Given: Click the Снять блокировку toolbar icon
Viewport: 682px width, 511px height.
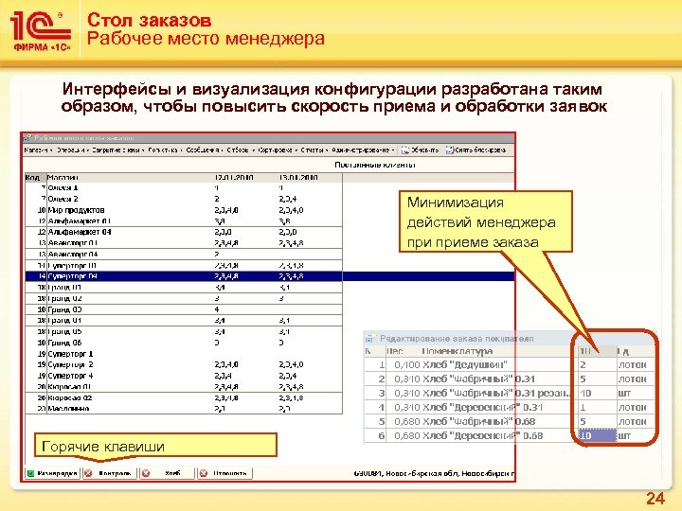Looking at the screenshot, I should point(450,150).
